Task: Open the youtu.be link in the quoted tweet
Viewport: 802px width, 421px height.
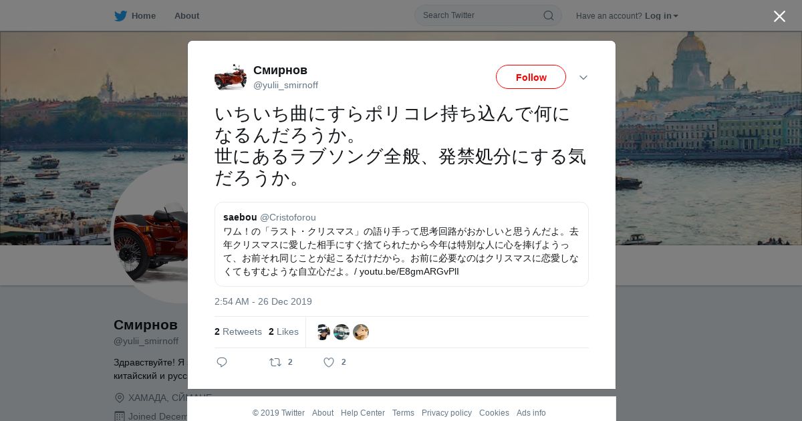Action: (x=409, y=271)
